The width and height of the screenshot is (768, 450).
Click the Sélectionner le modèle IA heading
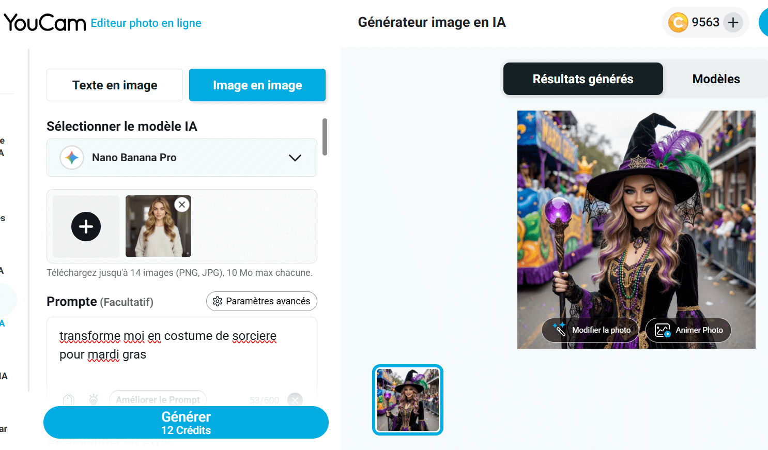(122, 127)
